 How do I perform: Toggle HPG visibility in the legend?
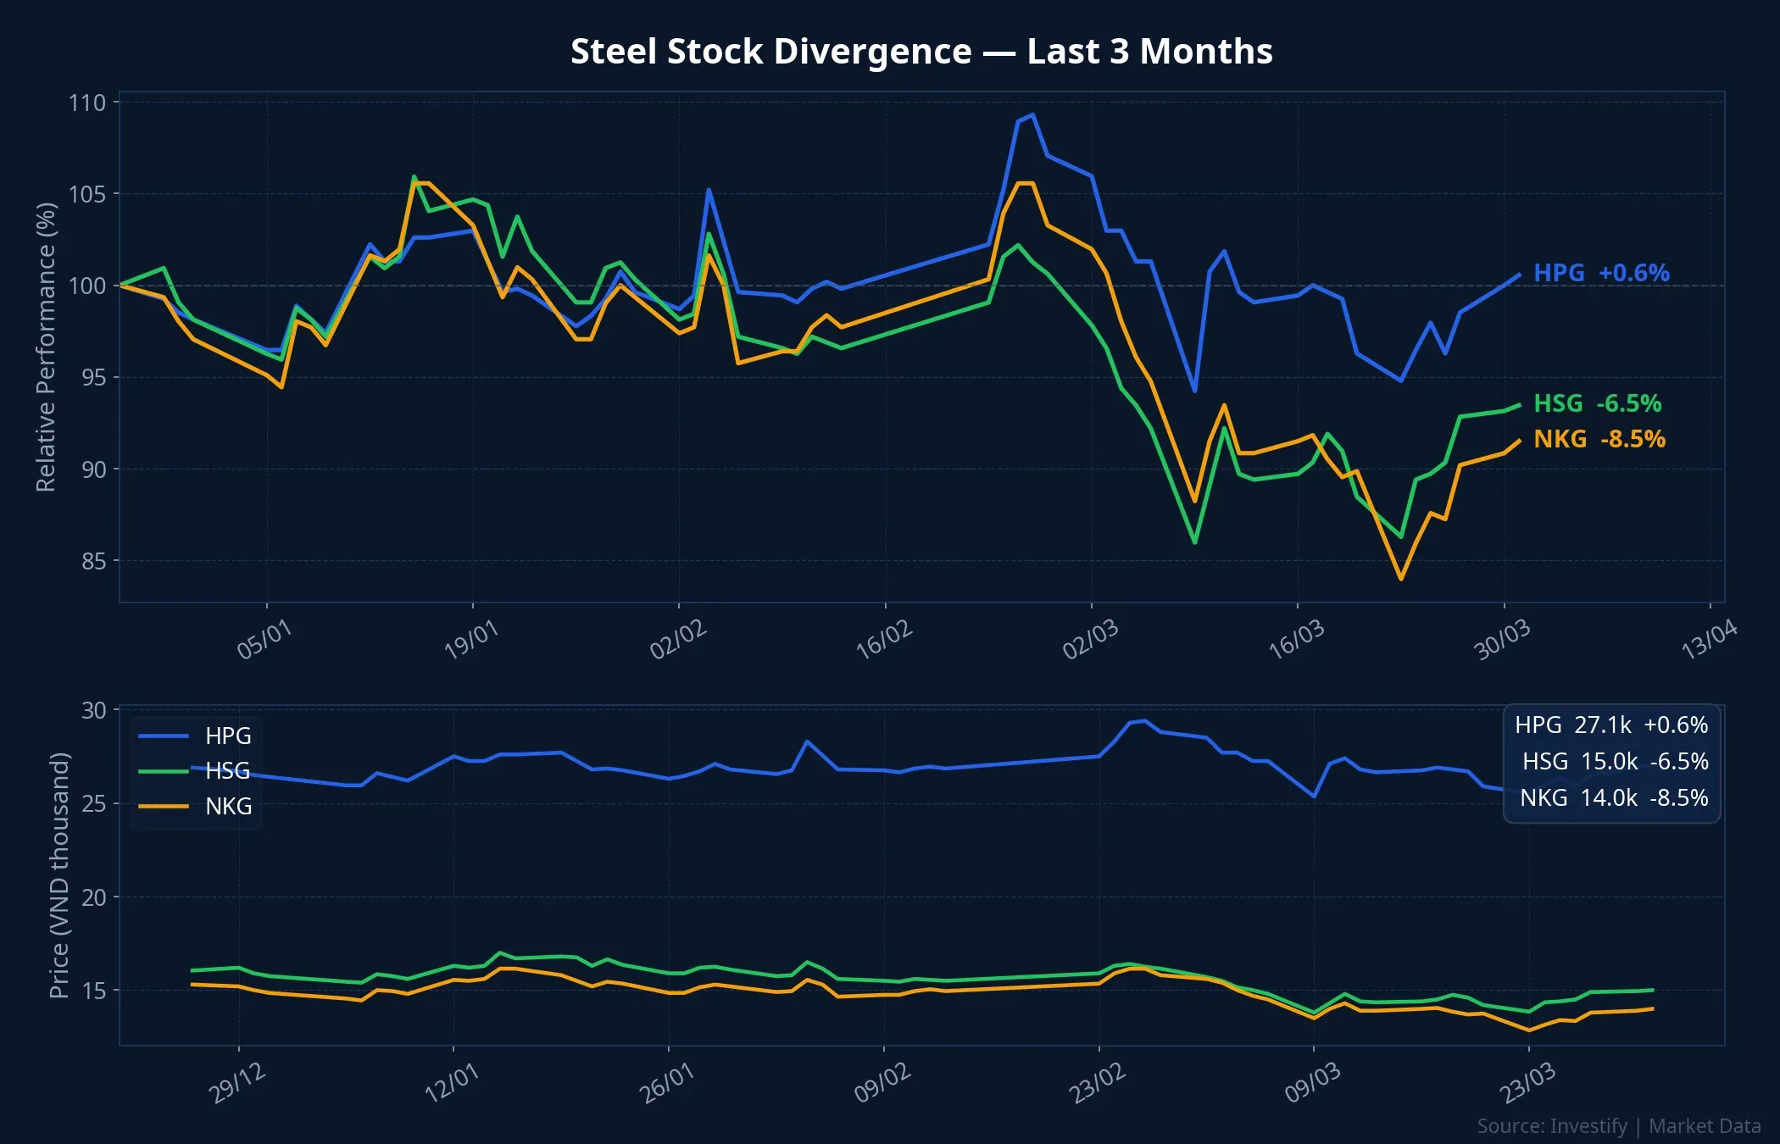(x=227, y=736)
